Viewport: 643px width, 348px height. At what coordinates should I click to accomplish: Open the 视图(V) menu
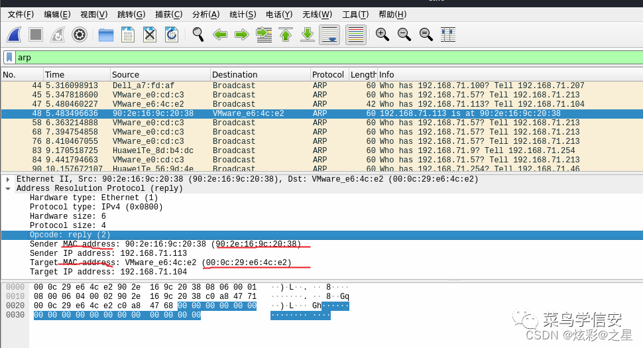pos(94,15)
